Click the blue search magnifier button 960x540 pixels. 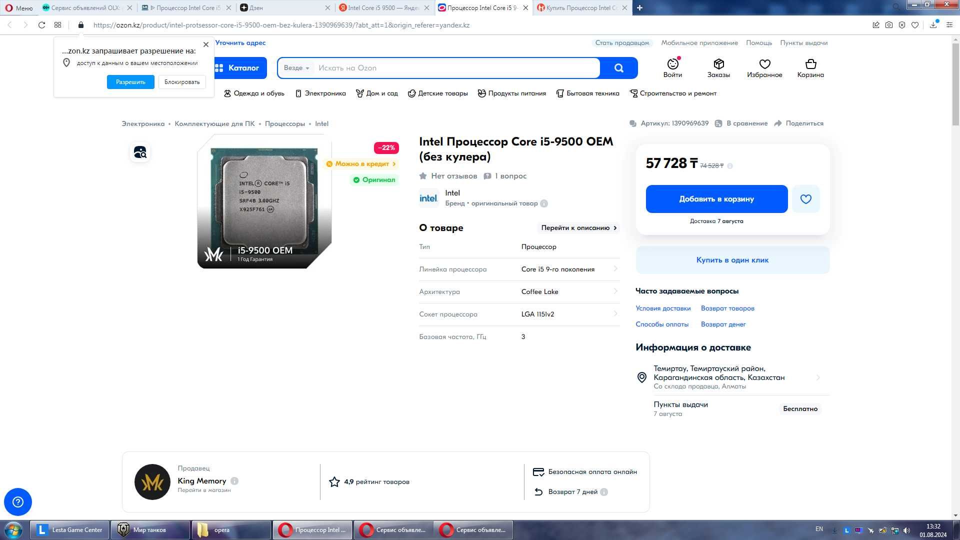tap(618, 68)
